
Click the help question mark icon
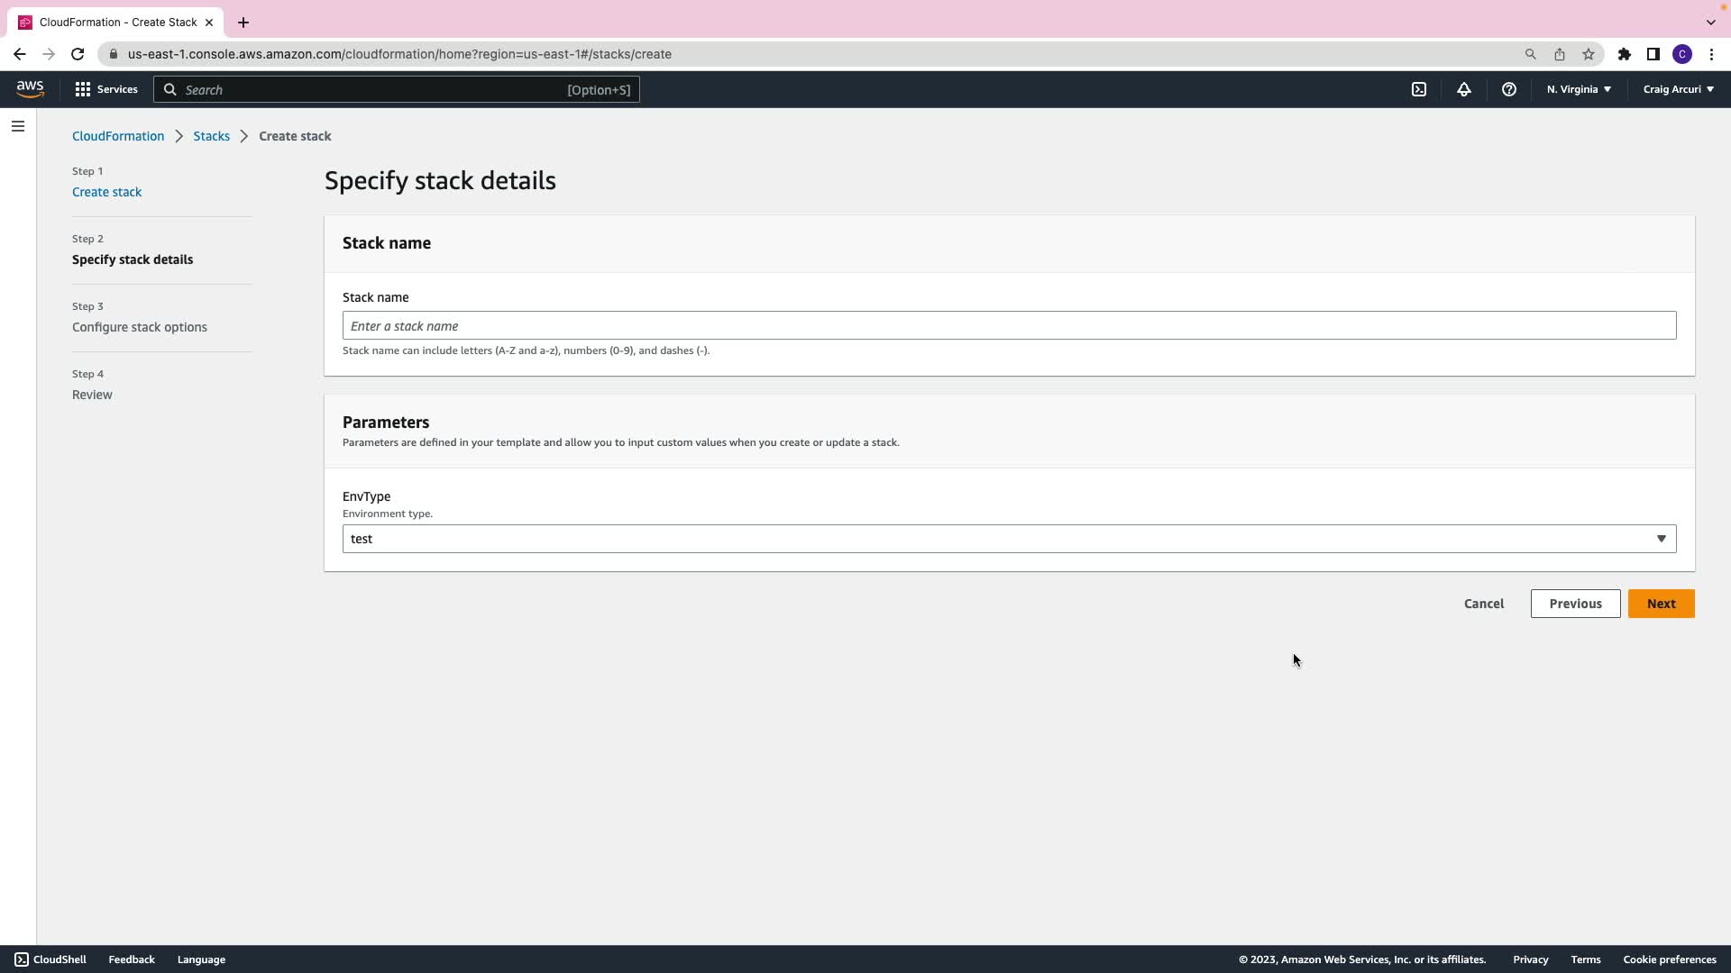(x=1509, y=89)
